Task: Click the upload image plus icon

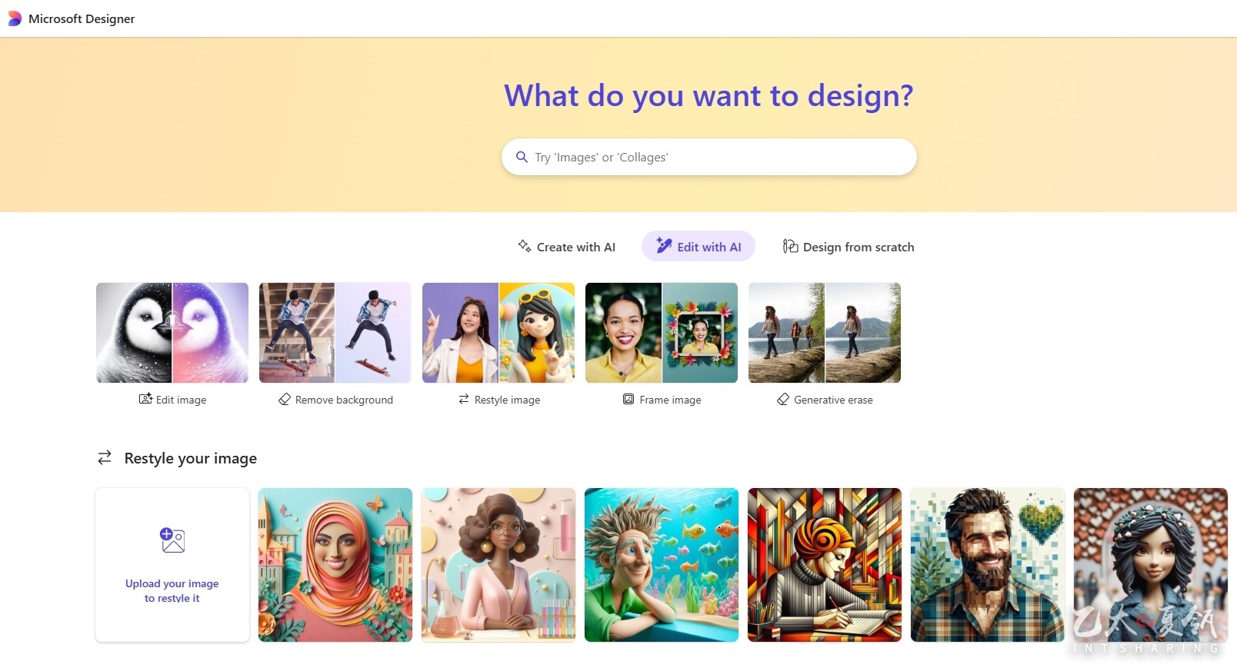Action: [172, 540]
